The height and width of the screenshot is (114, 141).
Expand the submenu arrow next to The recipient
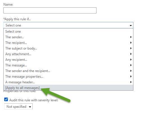coord(131,43)
